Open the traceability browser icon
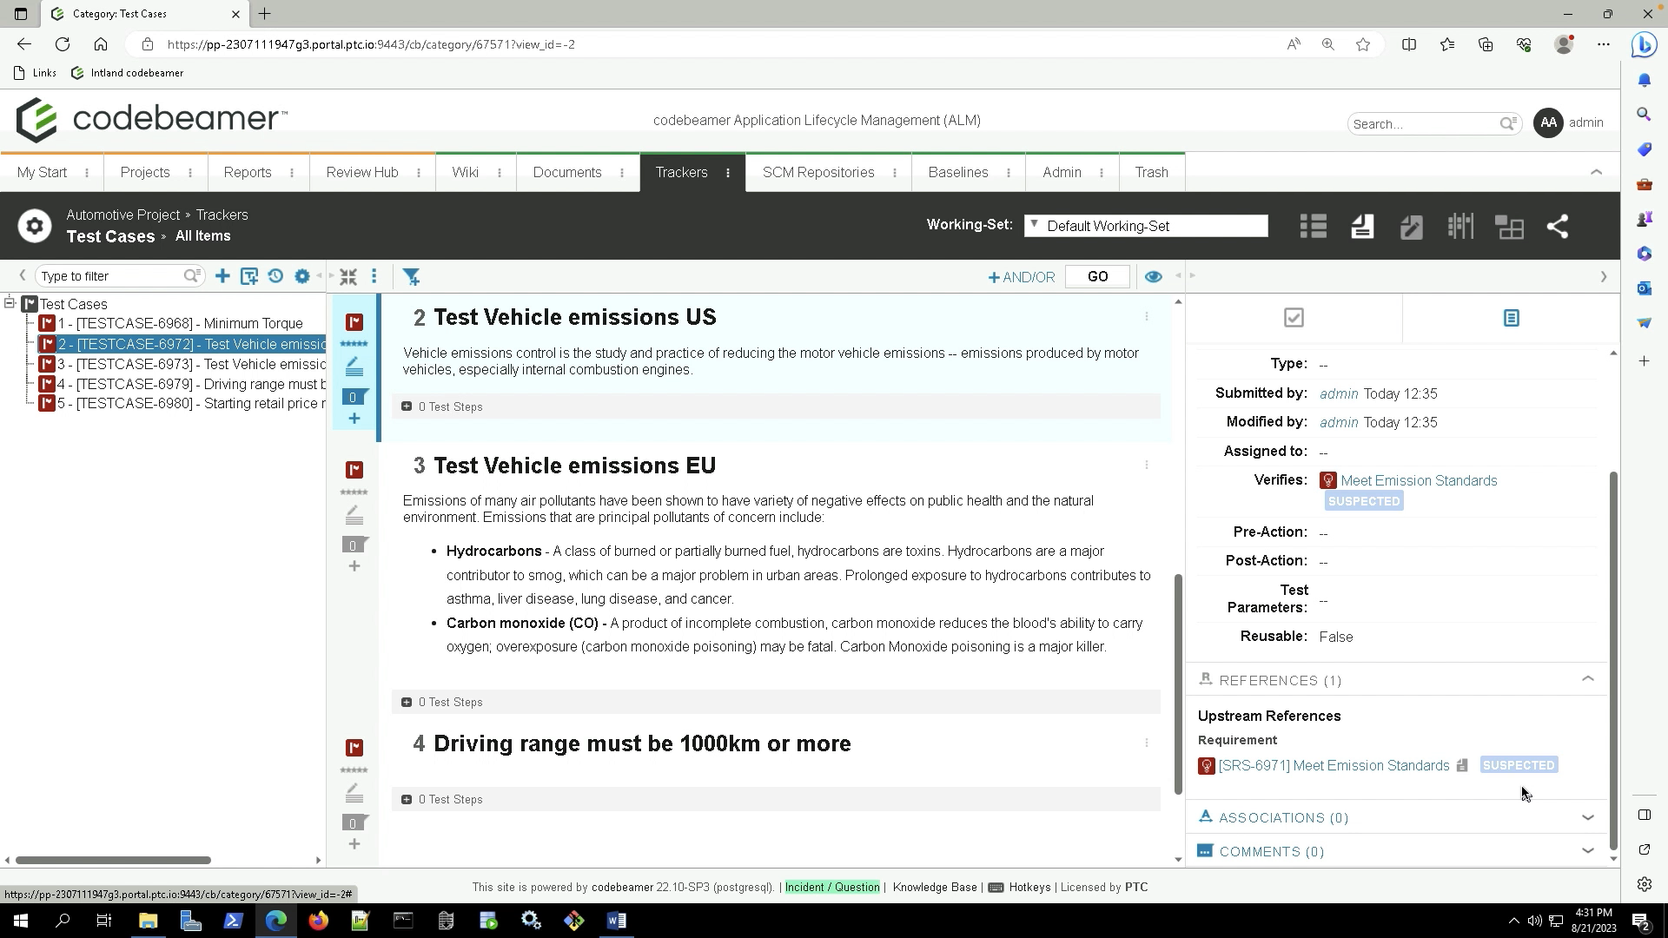1668x938 pixels. (1510, 227)
